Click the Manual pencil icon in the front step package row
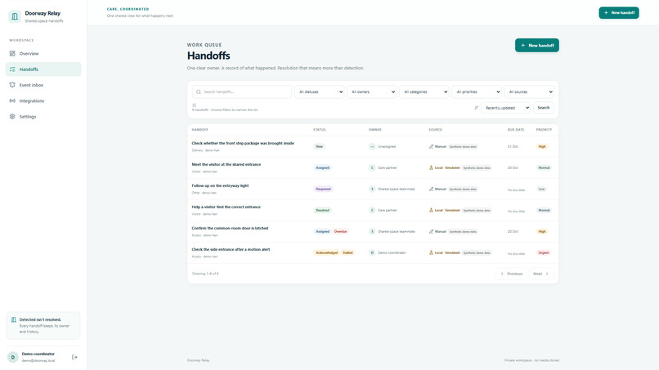Screen dimensions: 659x370 point(431,146)
